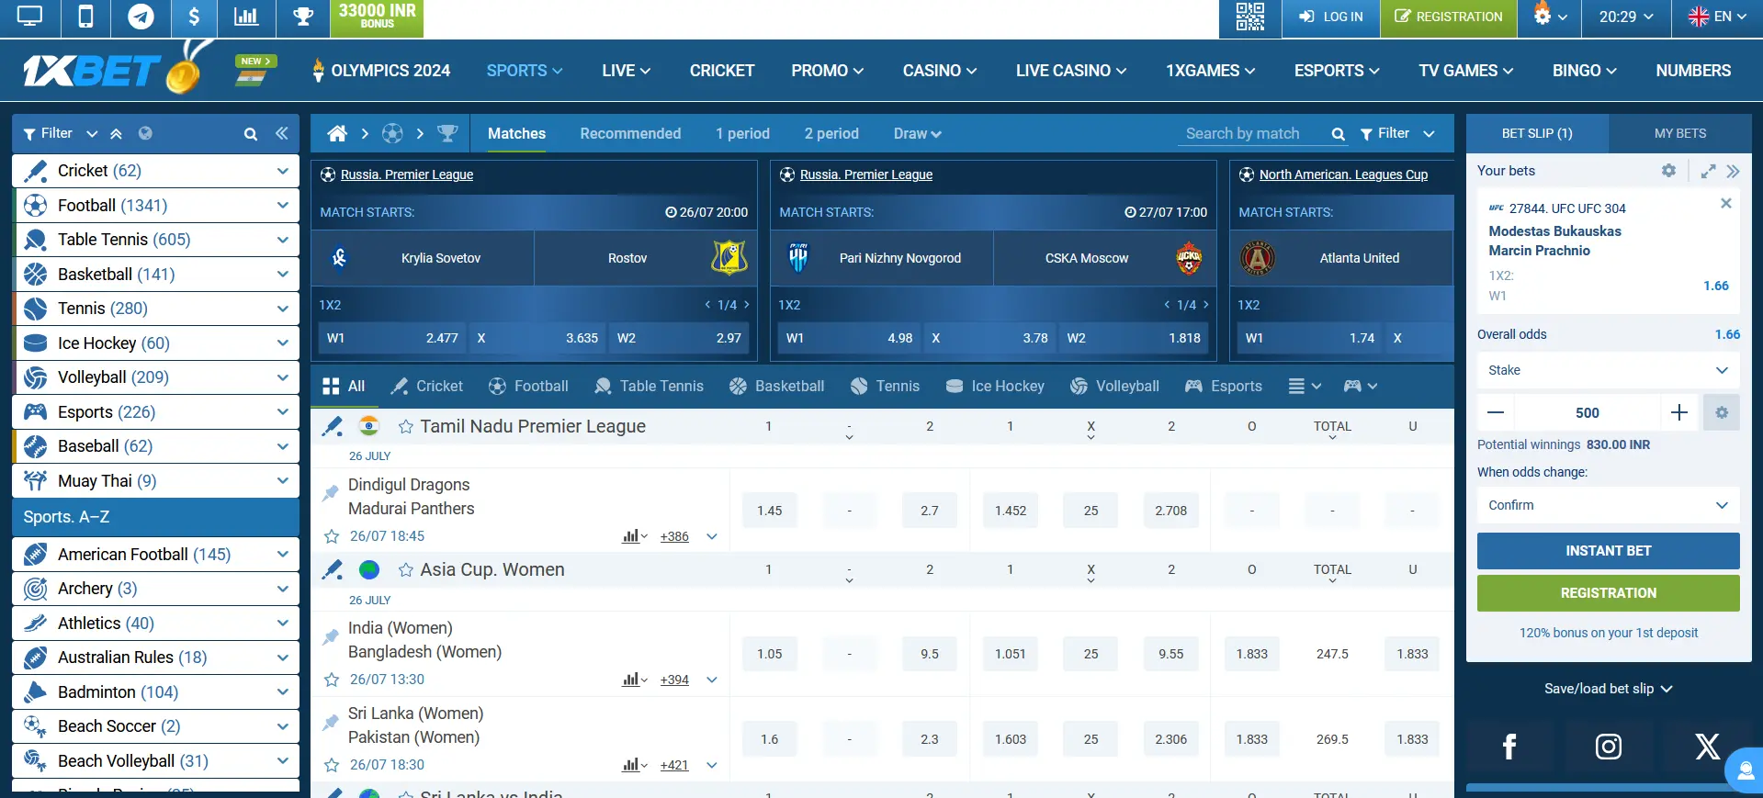
Task: Open the Instagram social icon
Action: click(x=1608, y=747)
